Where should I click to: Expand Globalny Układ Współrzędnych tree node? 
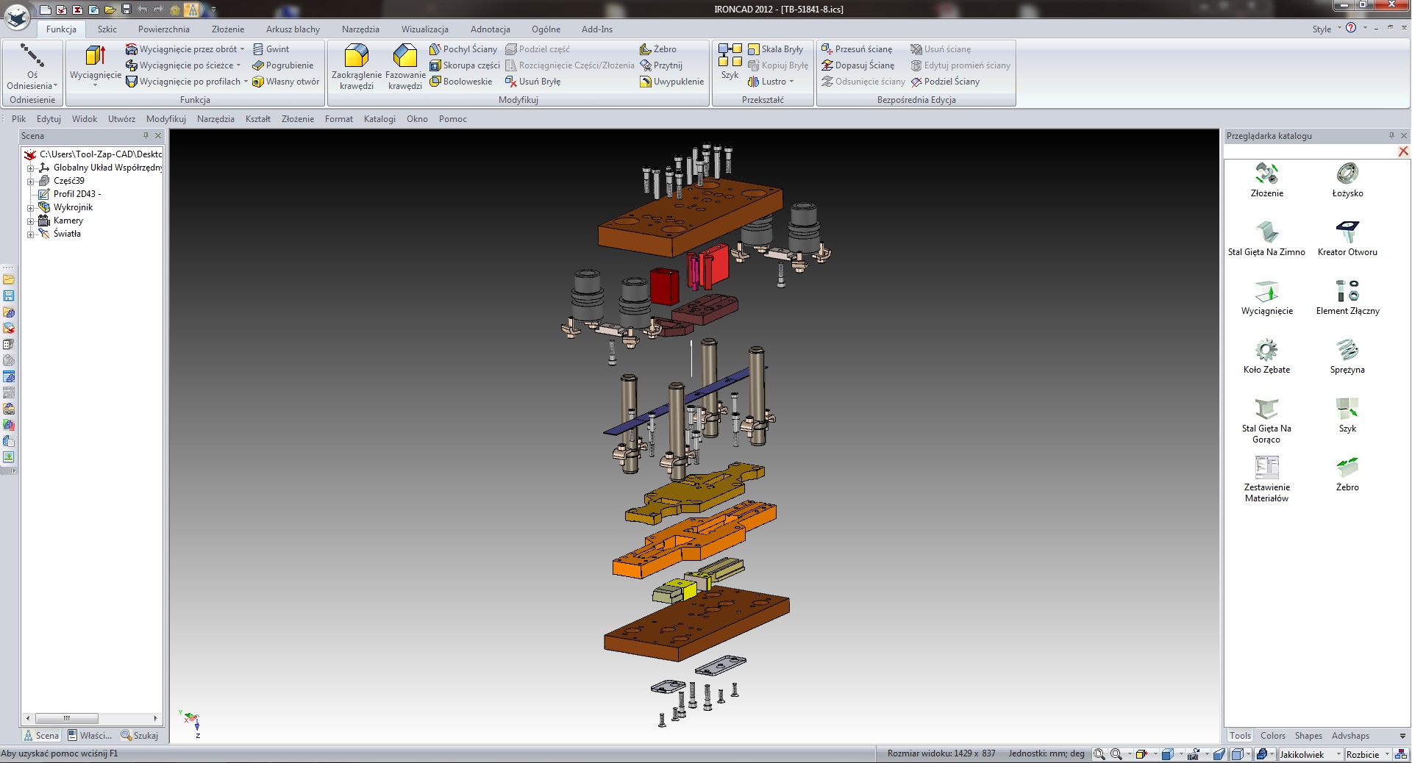point(31,168)
